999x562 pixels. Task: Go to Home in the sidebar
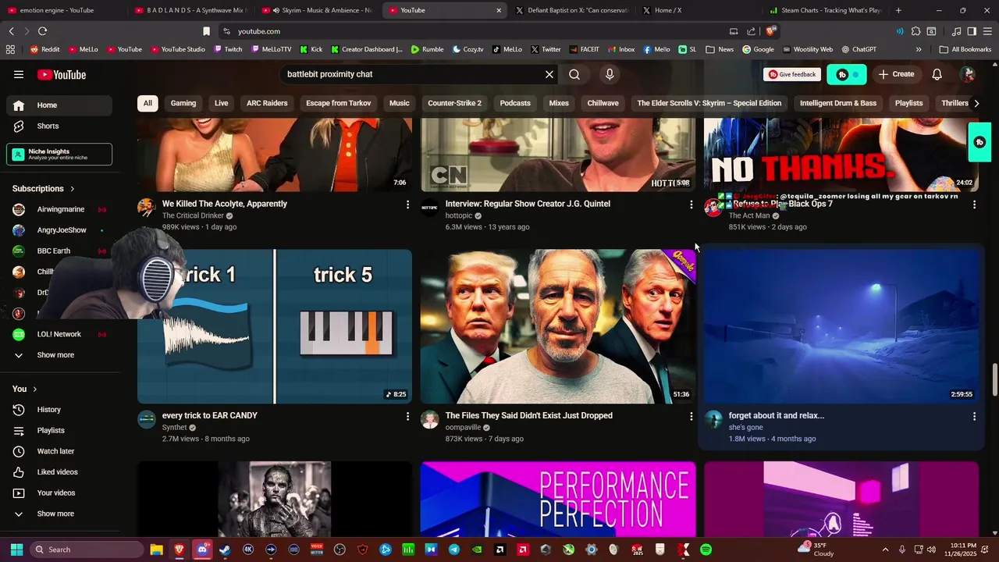point(59,105)
